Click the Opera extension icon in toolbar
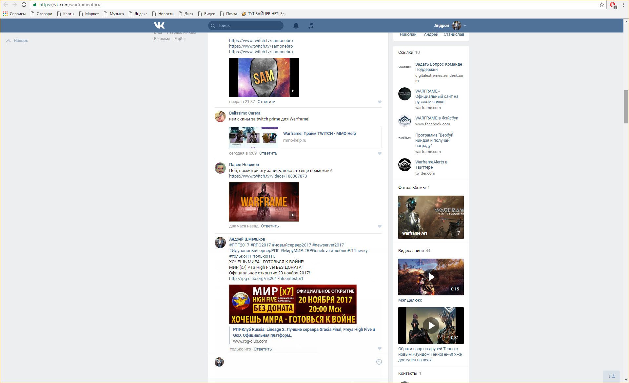The width and height of the screenshot is (629, 383). click(x=612, y=5)
